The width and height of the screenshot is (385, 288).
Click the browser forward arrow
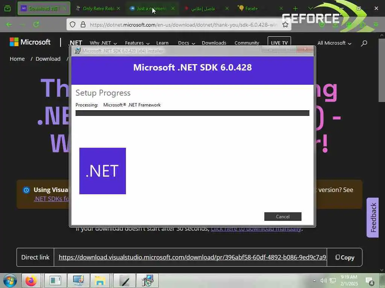(x=22, y=24)
